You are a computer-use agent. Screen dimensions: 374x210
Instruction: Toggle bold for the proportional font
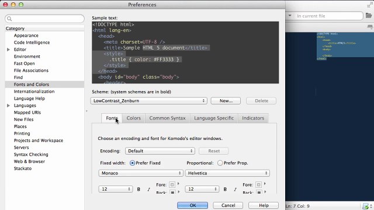[225, 189]
